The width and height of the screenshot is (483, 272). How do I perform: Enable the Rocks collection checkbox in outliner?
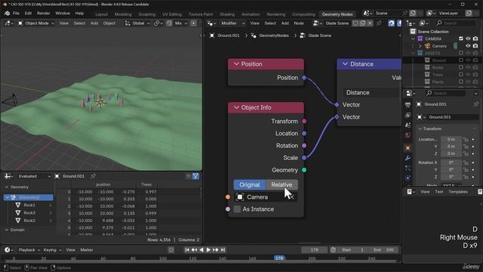point(461,67)
